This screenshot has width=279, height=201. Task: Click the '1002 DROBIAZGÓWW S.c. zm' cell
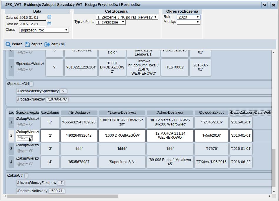(122, 122)
